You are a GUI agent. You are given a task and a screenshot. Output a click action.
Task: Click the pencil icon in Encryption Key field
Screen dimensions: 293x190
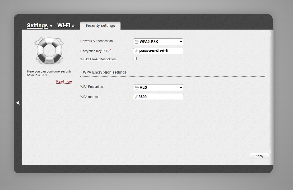[136, 51]
